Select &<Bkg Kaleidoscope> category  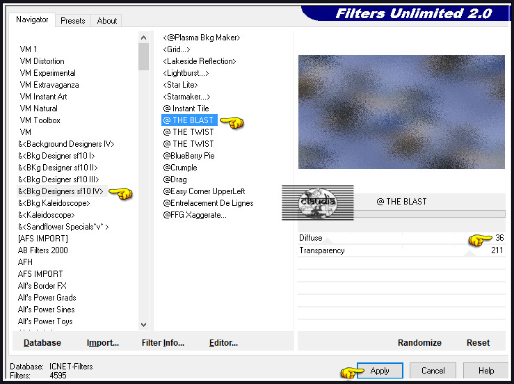(54, 202)
